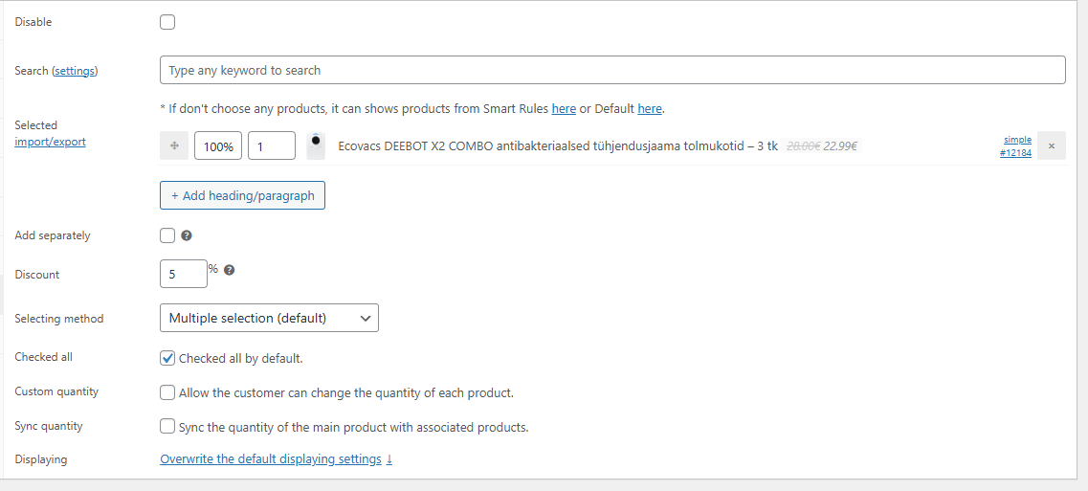This screenshot has height=491, width=1088.
Task: Open the Smart Rules here link
Action: pyautogui.click(x=564, y=109)
